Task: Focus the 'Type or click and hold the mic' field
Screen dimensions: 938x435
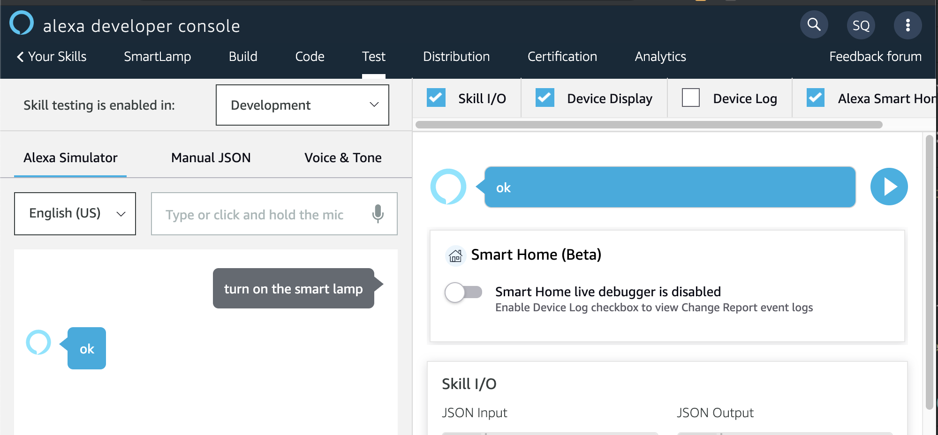Action: point(274,214)
